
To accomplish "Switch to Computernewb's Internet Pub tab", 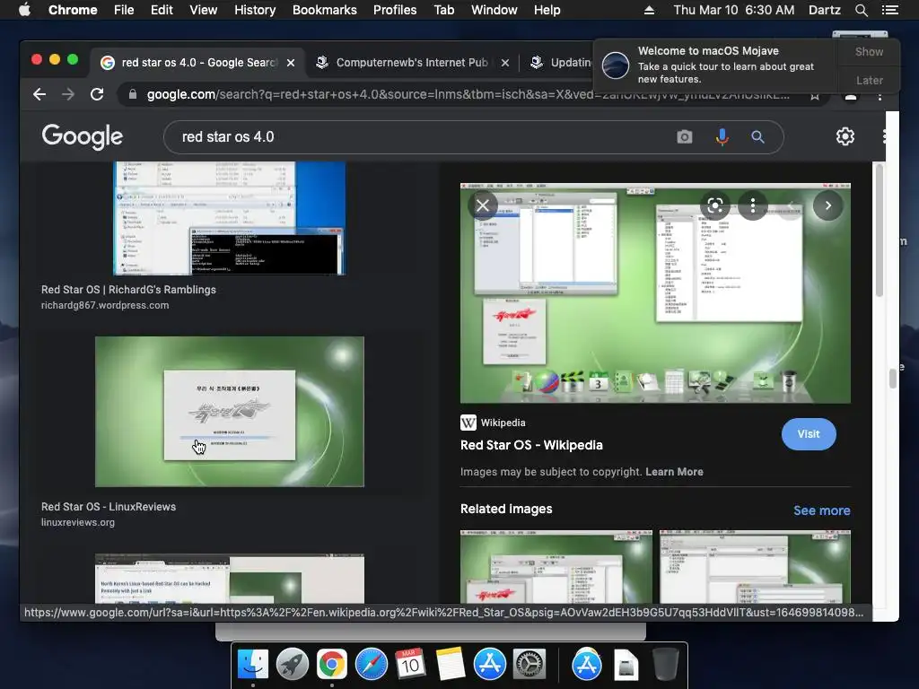I will coord(411,63).
